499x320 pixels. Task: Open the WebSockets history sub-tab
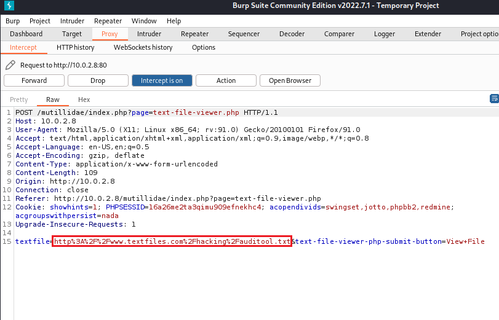click(x=143, y=47)
